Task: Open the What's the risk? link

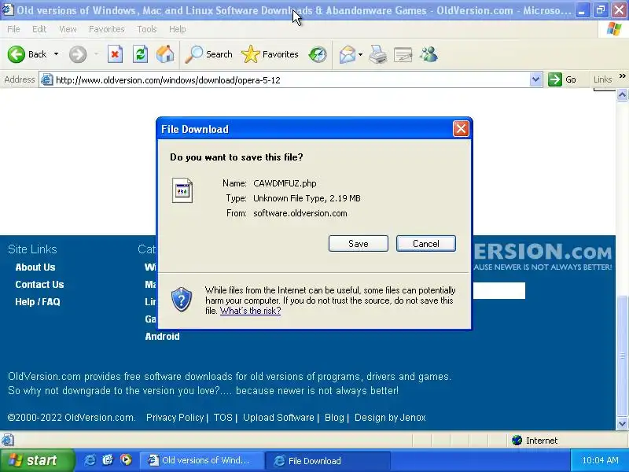Action: (x=250, y=311)
